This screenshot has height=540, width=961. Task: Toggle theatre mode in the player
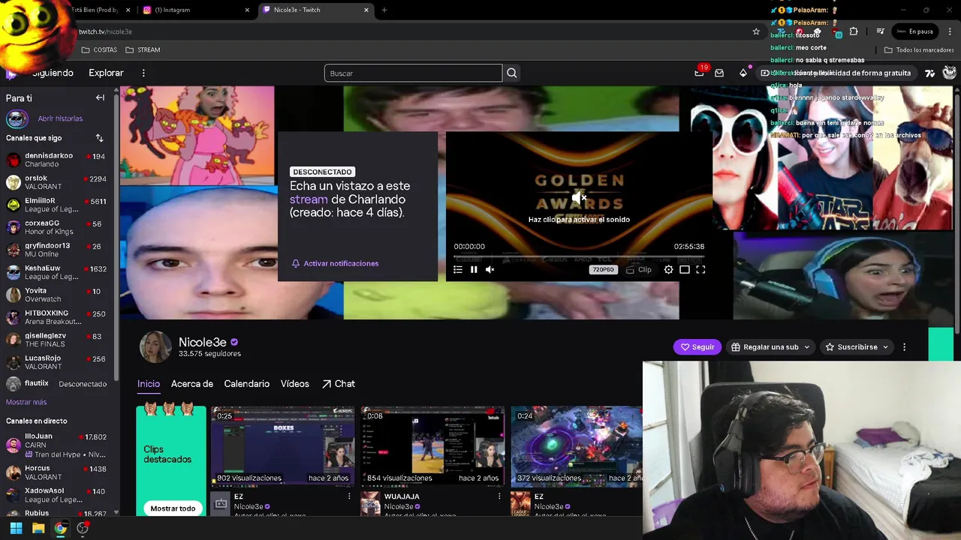[685, 269]
